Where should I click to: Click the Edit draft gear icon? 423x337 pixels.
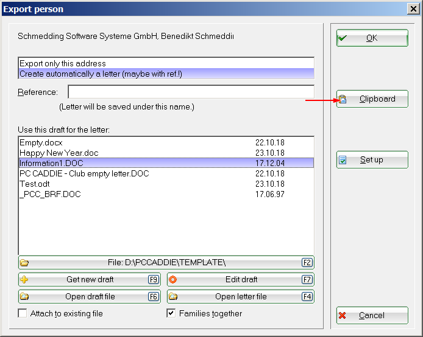click(172, 280)
